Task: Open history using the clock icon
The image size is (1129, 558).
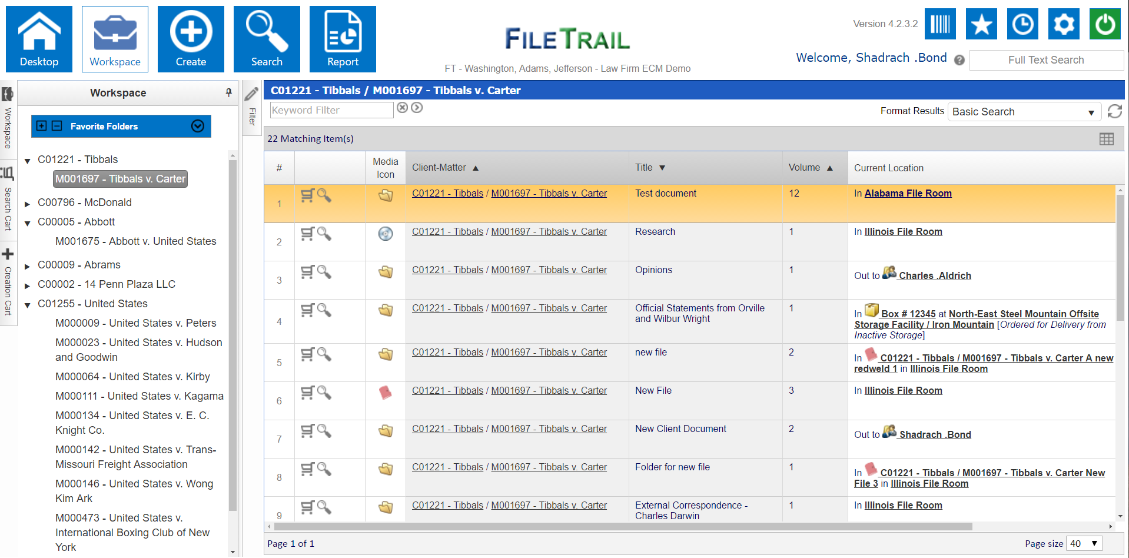Action: point(1022,24)
